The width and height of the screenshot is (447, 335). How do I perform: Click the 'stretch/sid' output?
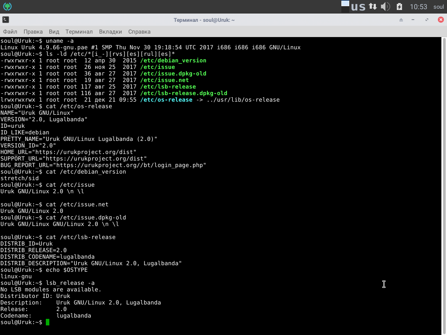point(19,178)
